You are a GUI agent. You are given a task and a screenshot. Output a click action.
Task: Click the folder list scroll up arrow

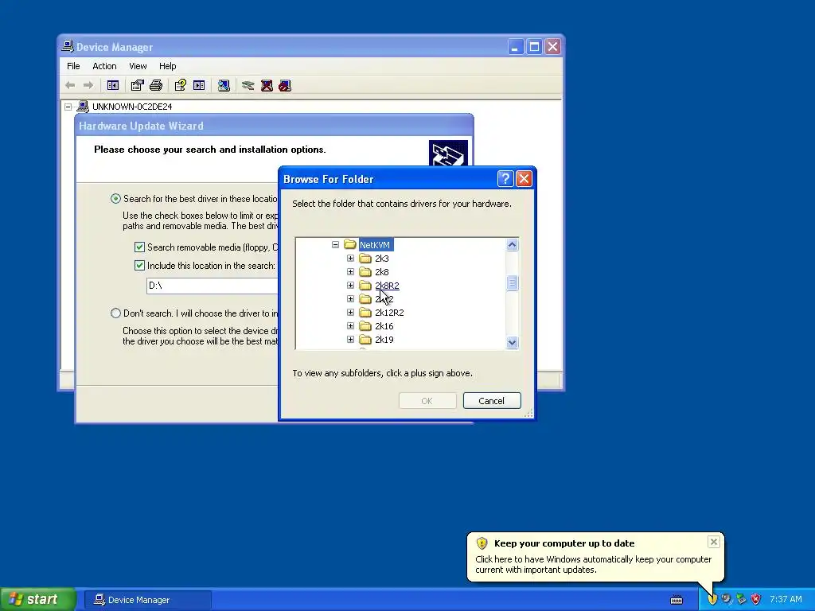pyautogui.click(x=512, y=245)
